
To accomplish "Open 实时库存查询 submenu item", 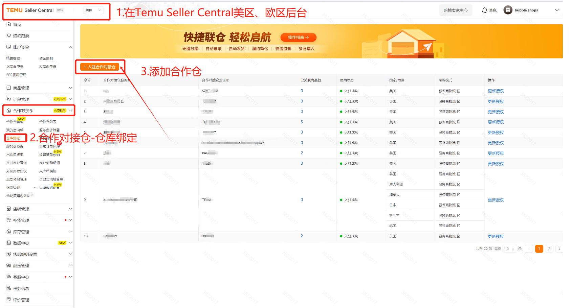I will (x=17, y=163).
